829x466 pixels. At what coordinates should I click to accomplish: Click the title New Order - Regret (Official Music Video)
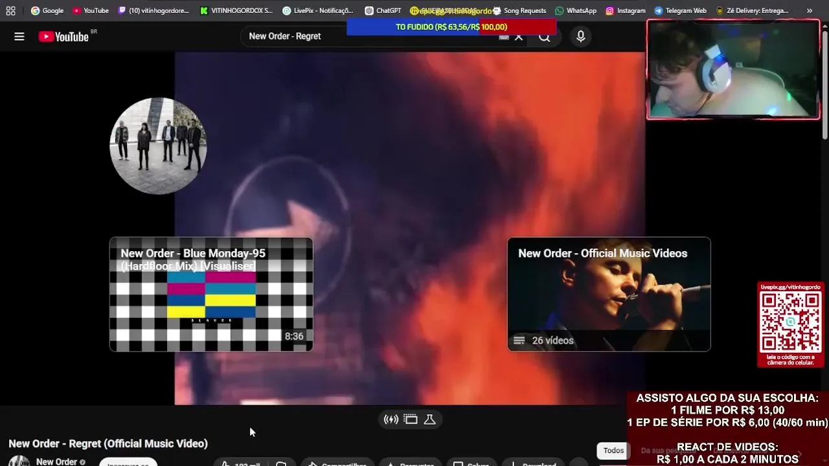pyautogui.click(x=108, y=443)
